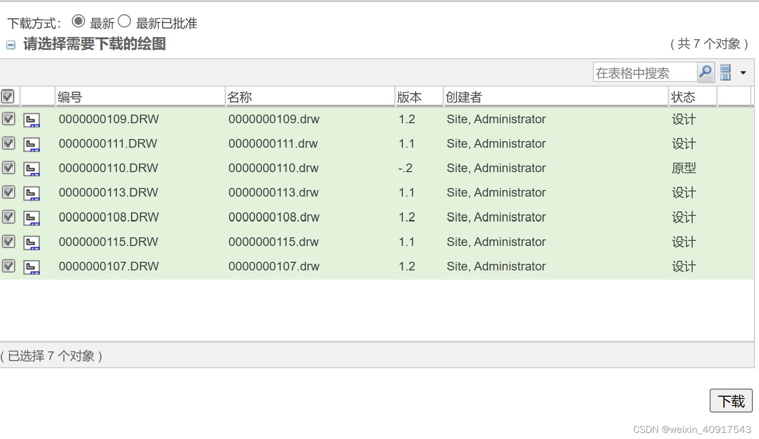Sort by the 版本 column header
Viewport: 759px width, 439px height.
point(419,97)
